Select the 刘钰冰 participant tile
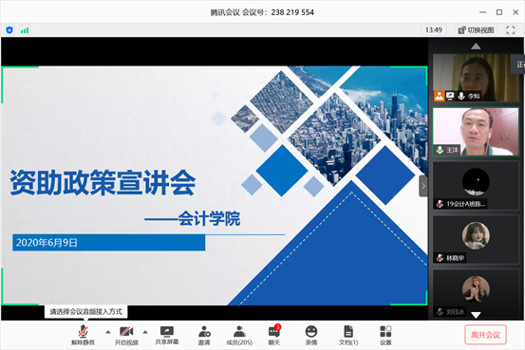The image size is (525, 350). (x=476, y=293)
